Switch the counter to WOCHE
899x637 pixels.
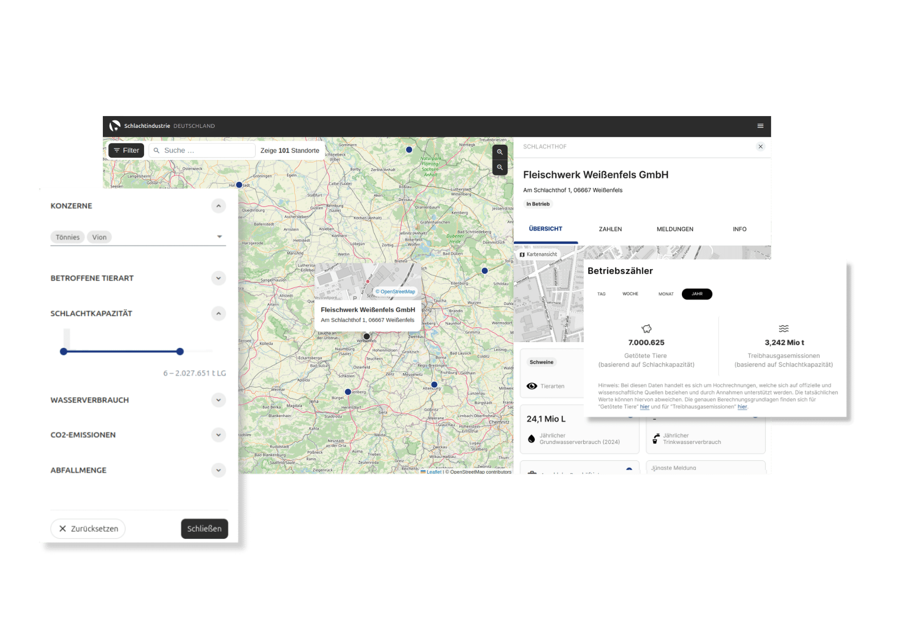click(630, 294)
